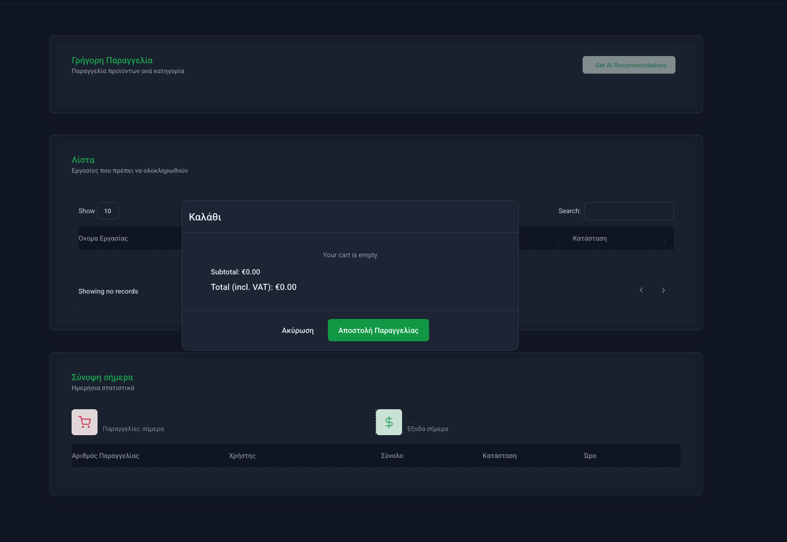Go to next page arrow in Λίστα
The width and height of the screenshot is (787, 542).
[x=663, y=290]
